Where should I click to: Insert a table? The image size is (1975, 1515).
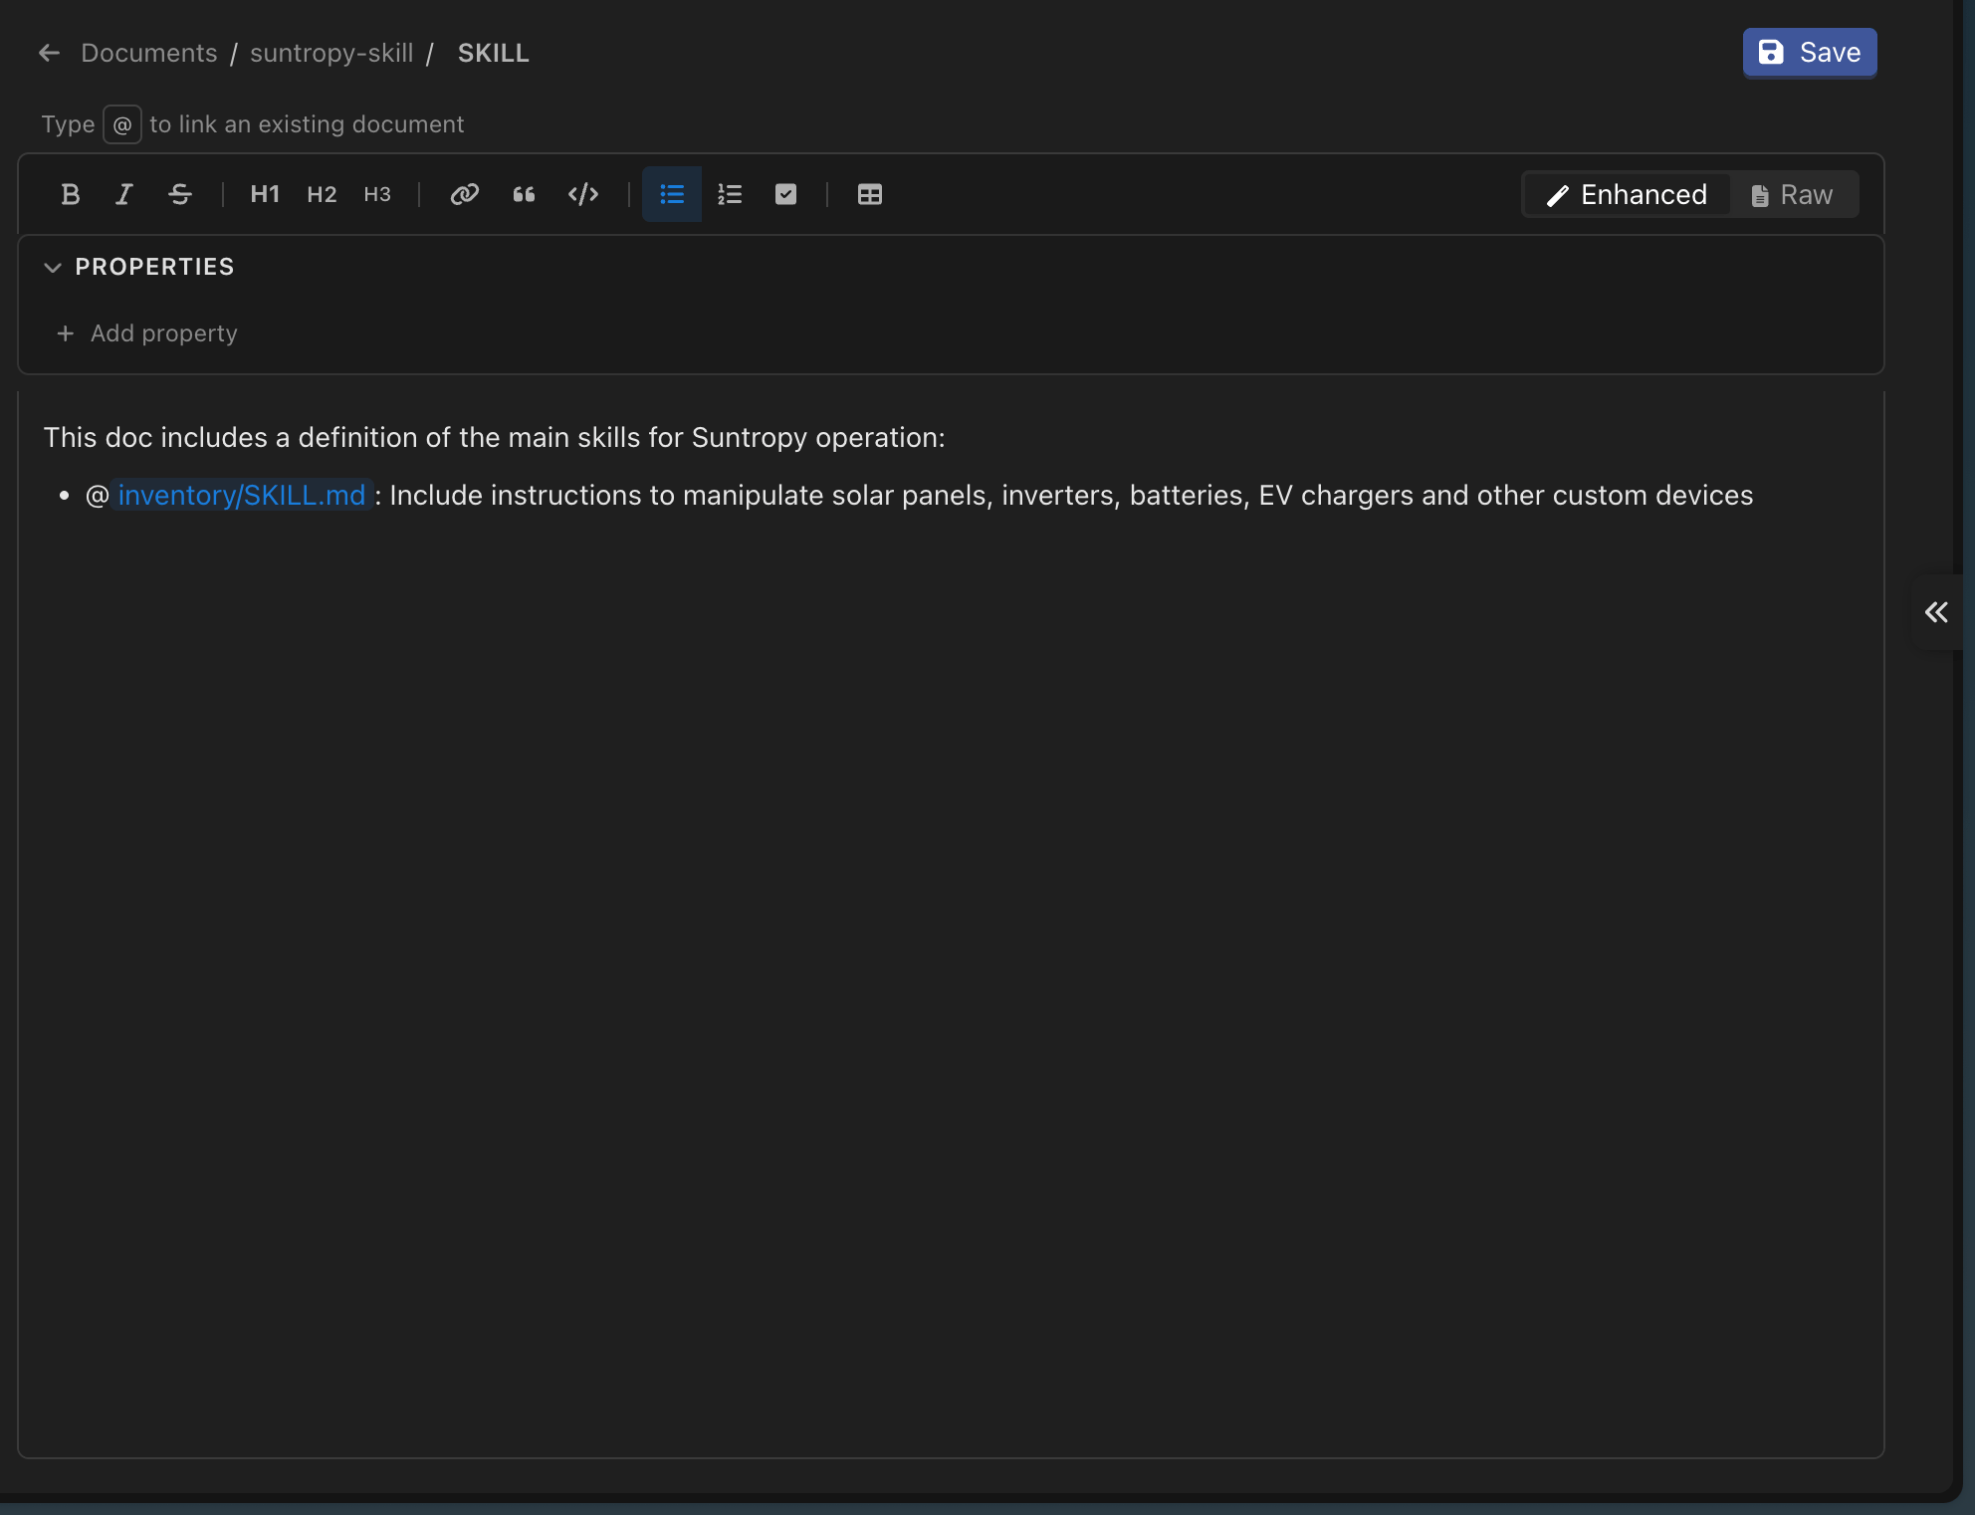[870, 194]
